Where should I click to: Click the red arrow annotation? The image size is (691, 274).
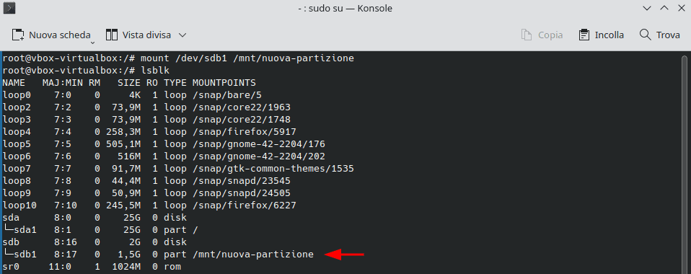(344, 255)
